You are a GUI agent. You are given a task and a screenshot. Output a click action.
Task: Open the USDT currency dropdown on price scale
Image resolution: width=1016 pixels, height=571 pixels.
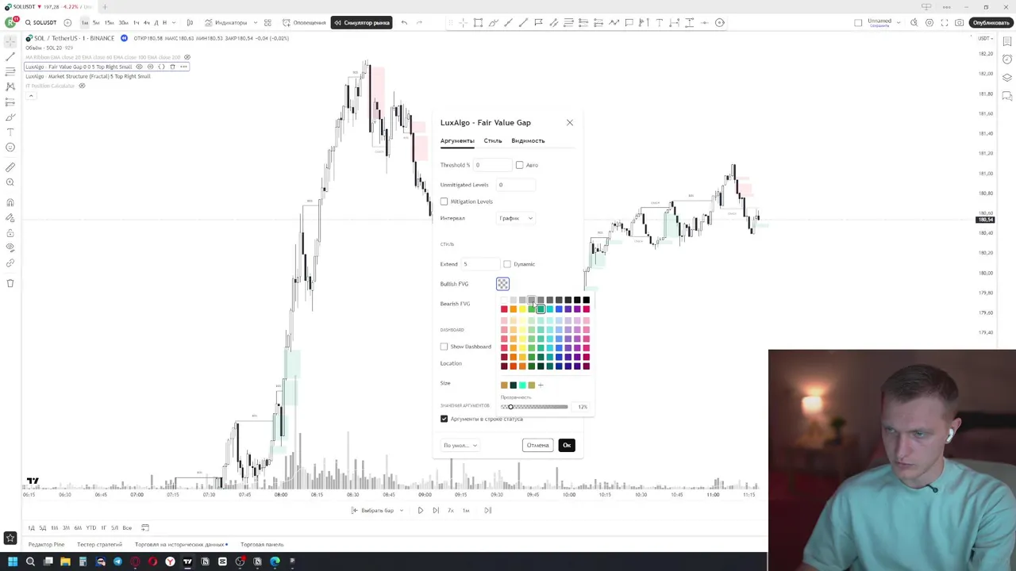[x=987, y=38]
